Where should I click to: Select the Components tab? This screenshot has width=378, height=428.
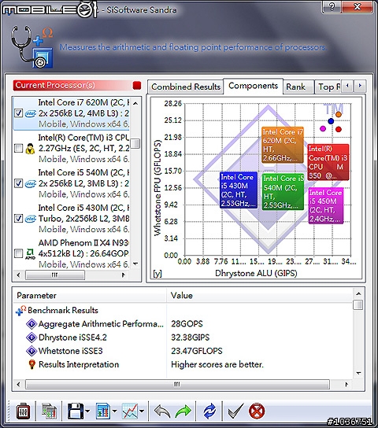click(254, 86)
